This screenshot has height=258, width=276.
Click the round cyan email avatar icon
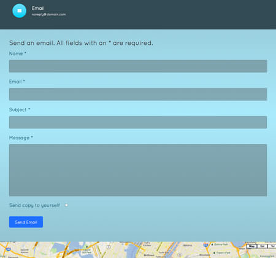click(x=20, y=11)
